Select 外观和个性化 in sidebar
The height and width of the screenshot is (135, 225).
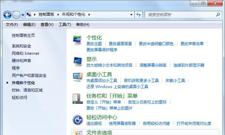23,83
